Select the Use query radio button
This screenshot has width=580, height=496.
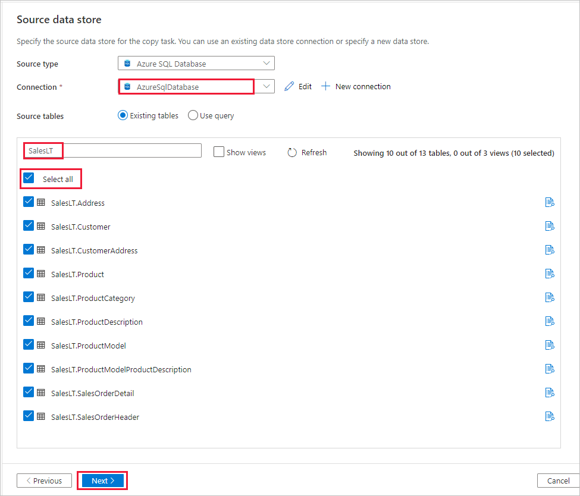coord(192,115)
